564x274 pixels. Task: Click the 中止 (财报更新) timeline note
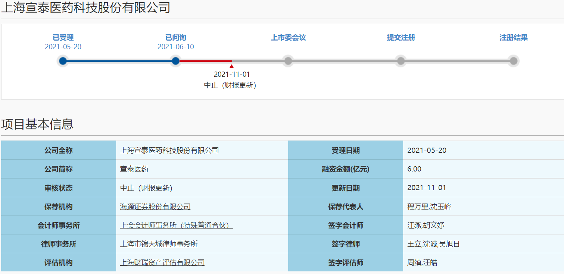tap(230, 85)
